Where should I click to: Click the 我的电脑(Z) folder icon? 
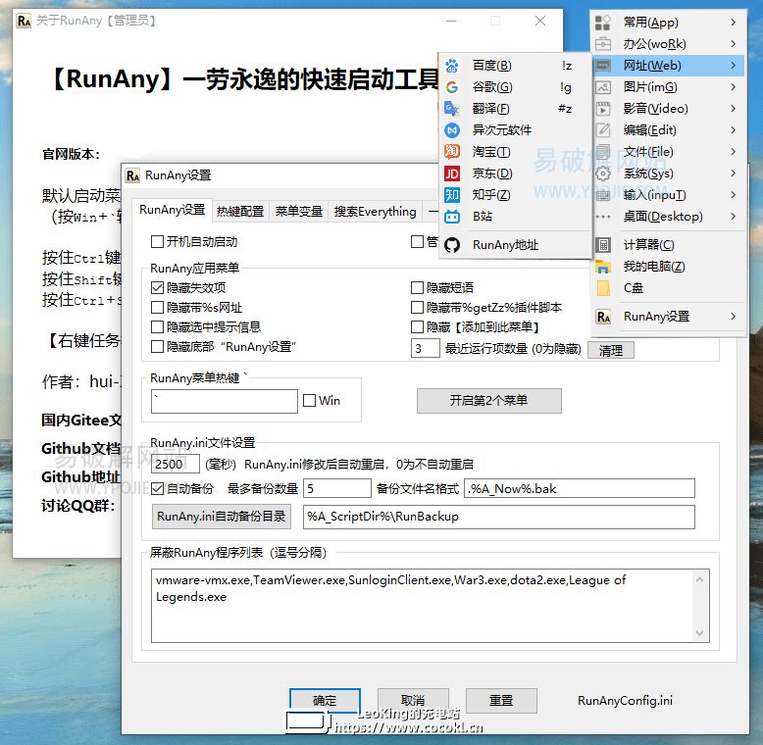point(603,267)
